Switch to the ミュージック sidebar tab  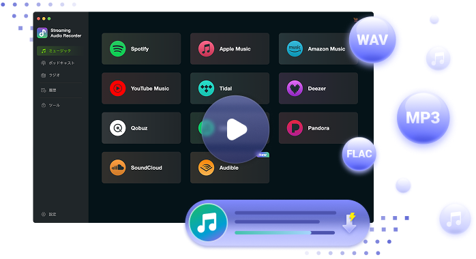pos(59,50)
